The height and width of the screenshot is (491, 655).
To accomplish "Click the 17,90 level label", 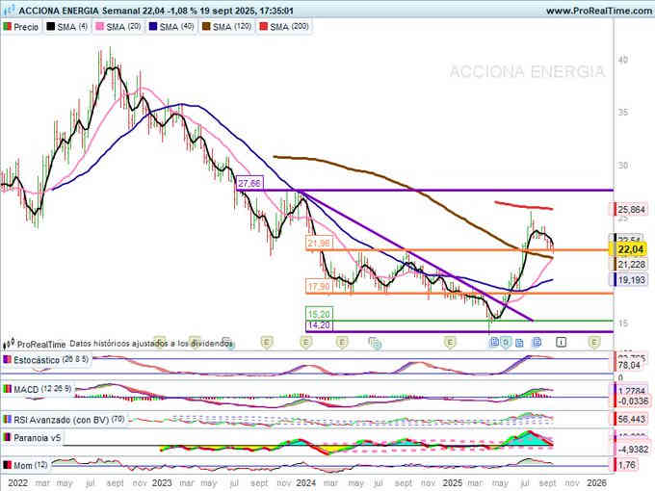I will [319, 287].
